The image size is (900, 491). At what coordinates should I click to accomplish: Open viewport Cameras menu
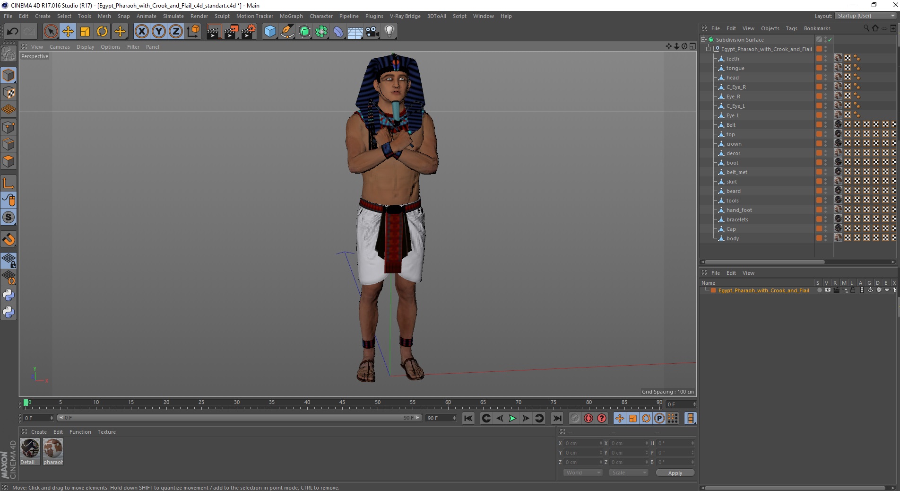(x=60, y=47)
